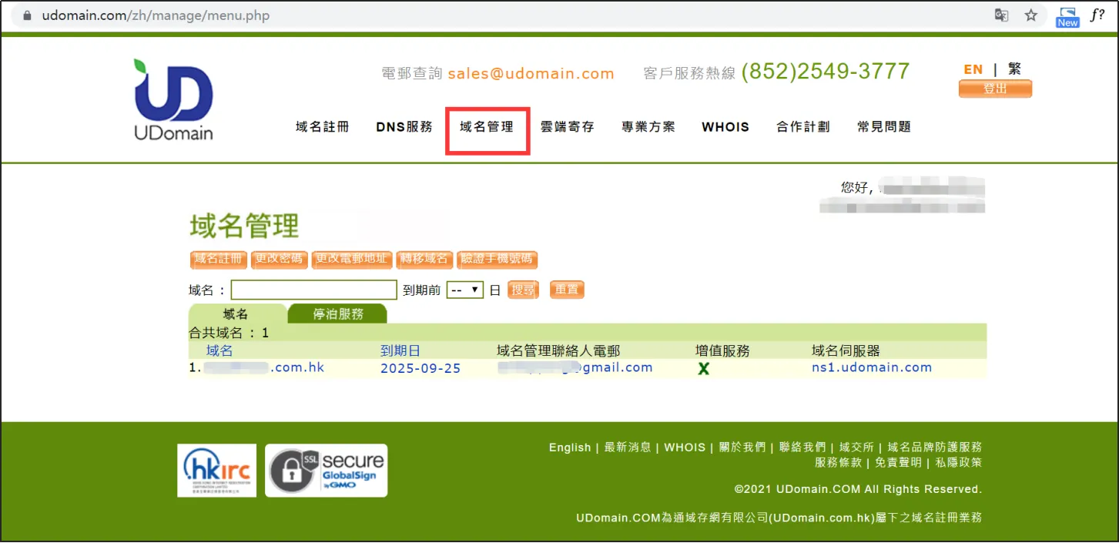The width and height of the screenshot is (1119, 543).
Task: Switch language to EN
Action: (973, 69)
